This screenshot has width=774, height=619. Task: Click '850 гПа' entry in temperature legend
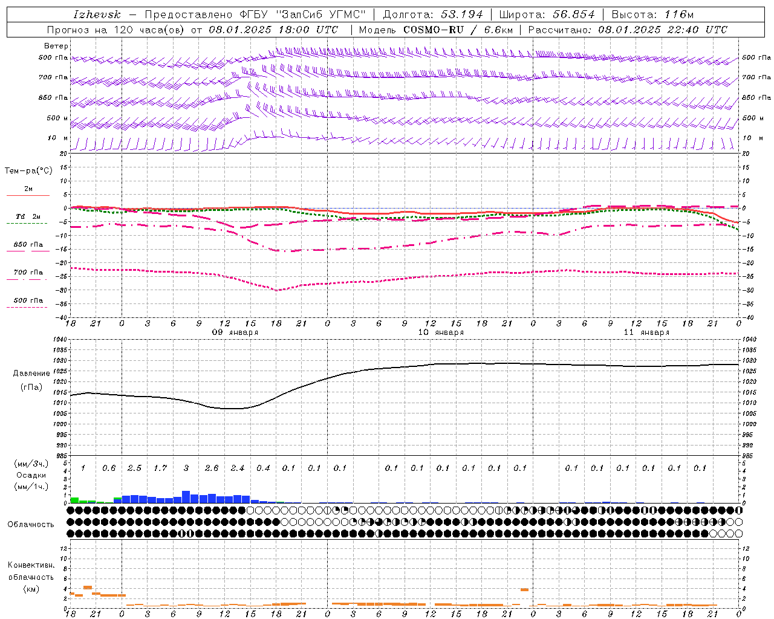pos(28,245)
